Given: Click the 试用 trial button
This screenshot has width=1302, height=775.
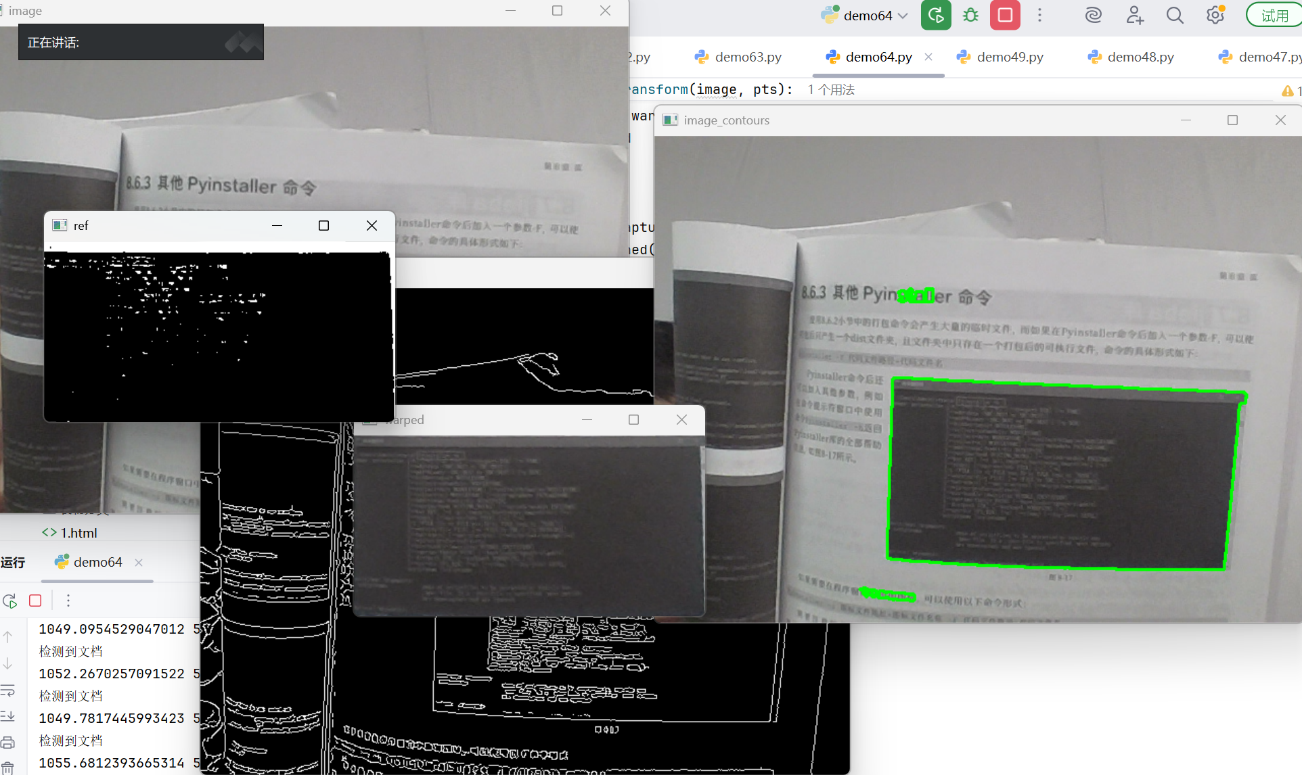Looking at the screenshot, I should 1274,16.
